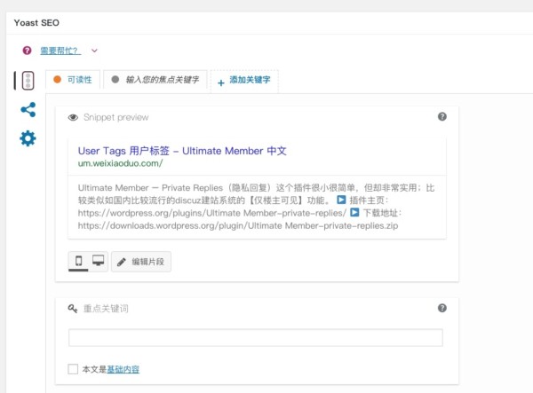Click the snippet title User Tags 用户标签

[x=182, y=151]
